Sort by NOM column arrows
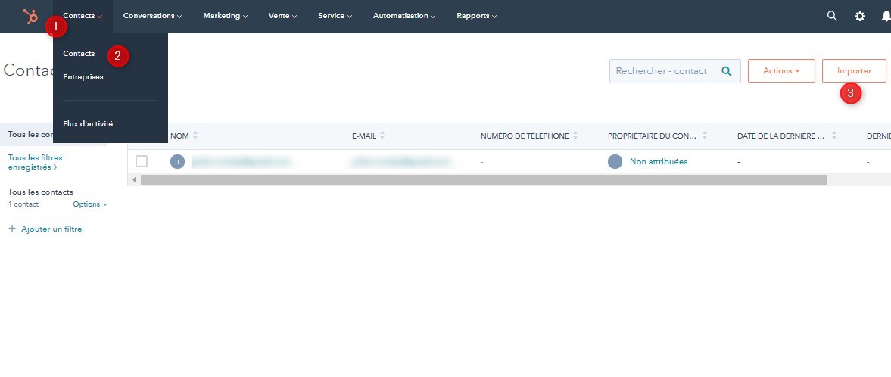 (x=195, y=136)
